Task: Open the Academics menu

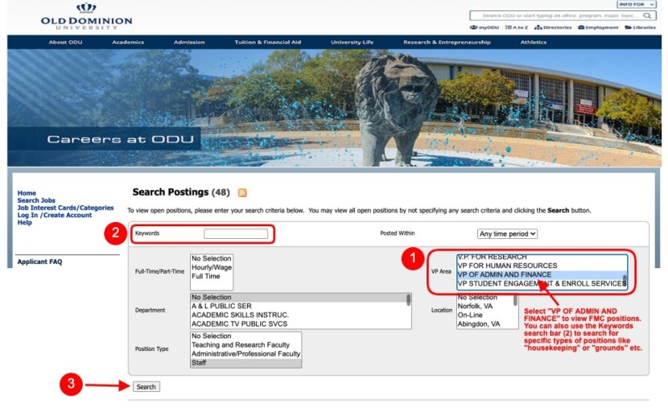Action: 128,42
